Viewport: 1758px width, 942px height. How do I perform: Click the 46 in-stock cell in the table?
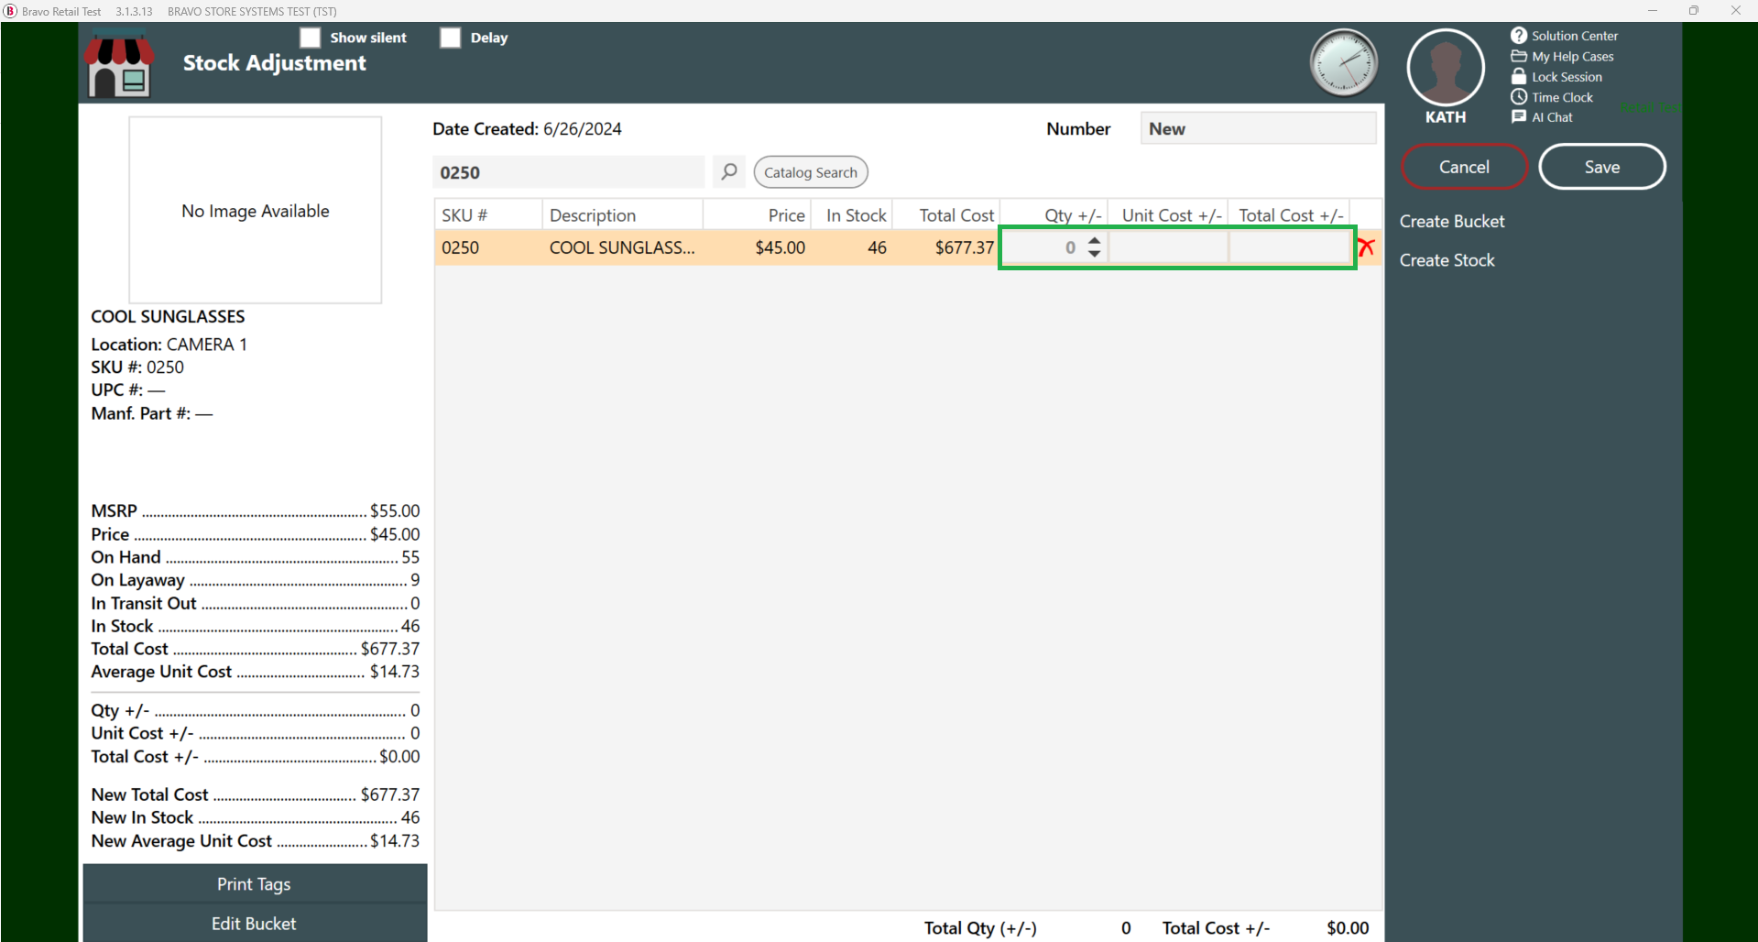pos(852,247)
